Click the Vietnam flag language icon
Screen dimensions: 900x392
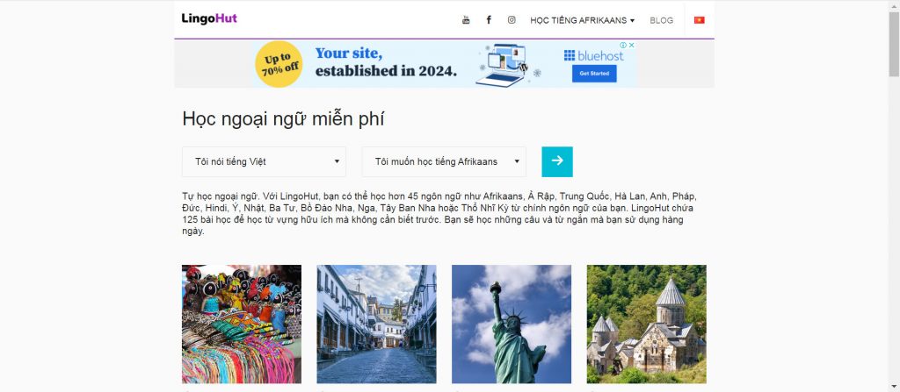tap(699, 20)
